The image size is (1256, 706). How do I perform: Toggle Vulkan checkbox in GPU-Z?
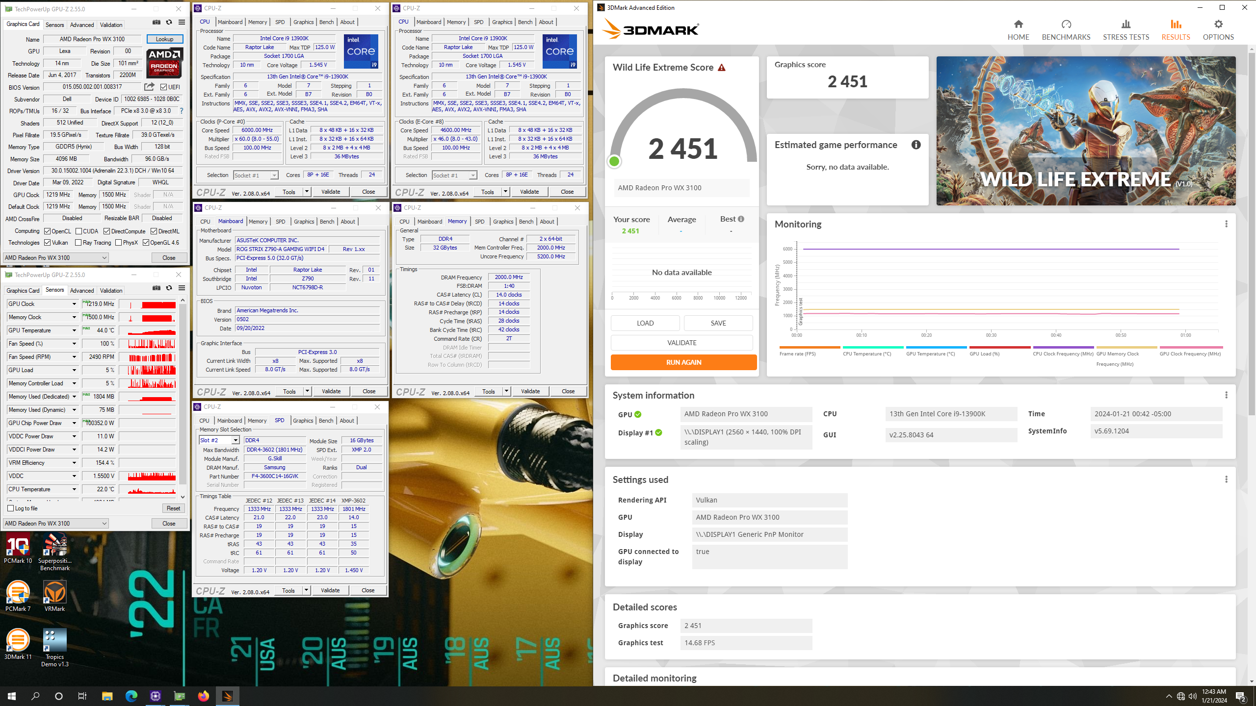tap(48, 243)
